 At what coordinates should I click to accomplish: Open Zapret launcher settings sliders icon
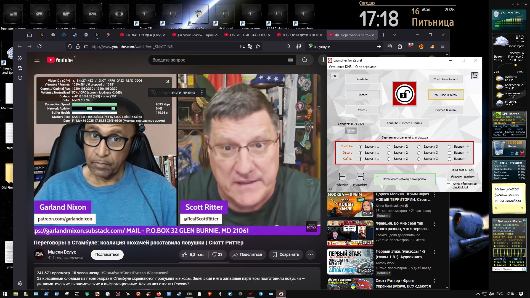coord(475,76)
